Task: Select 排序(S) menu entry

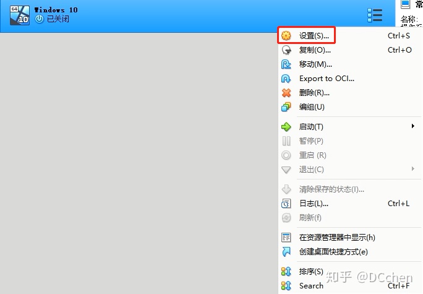Action: [311, 271]
